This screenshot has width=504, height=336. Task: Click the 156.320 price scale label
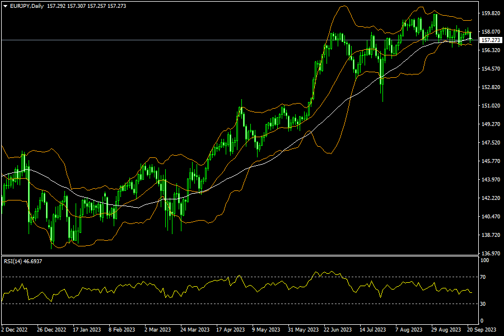[x=491, y=50]
